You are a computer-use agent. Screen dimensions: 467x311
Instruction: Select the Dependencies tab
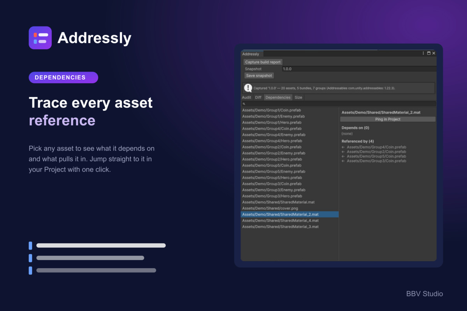point(278,98)
